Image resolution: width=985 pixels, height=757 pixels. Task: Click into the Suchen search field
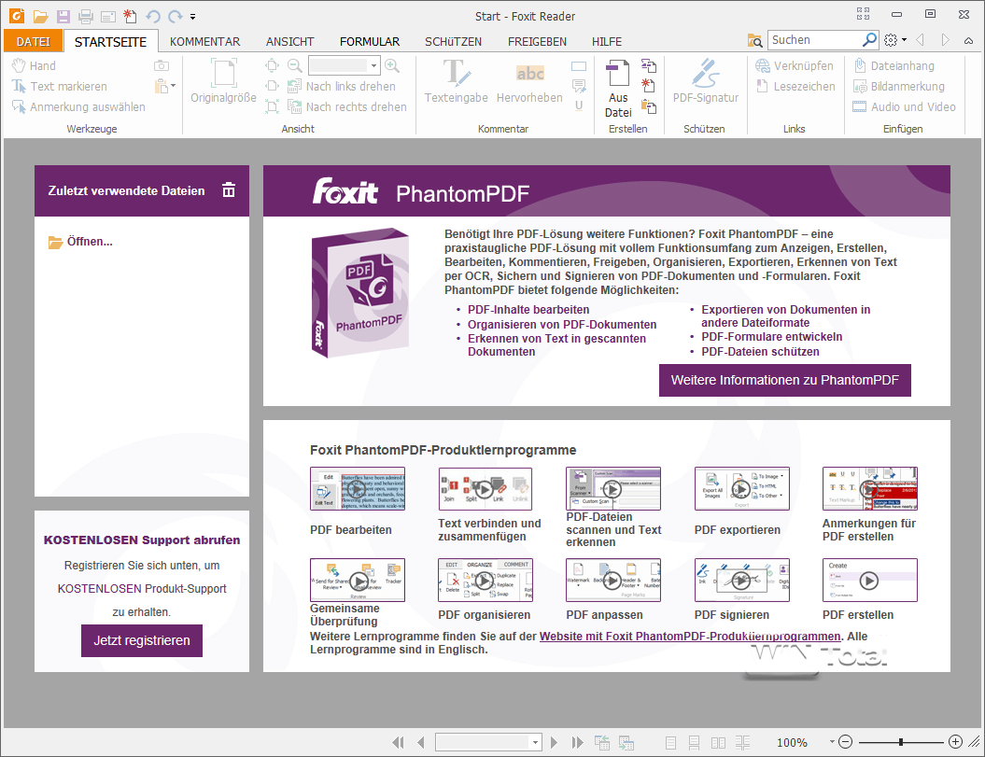[812, 40]
